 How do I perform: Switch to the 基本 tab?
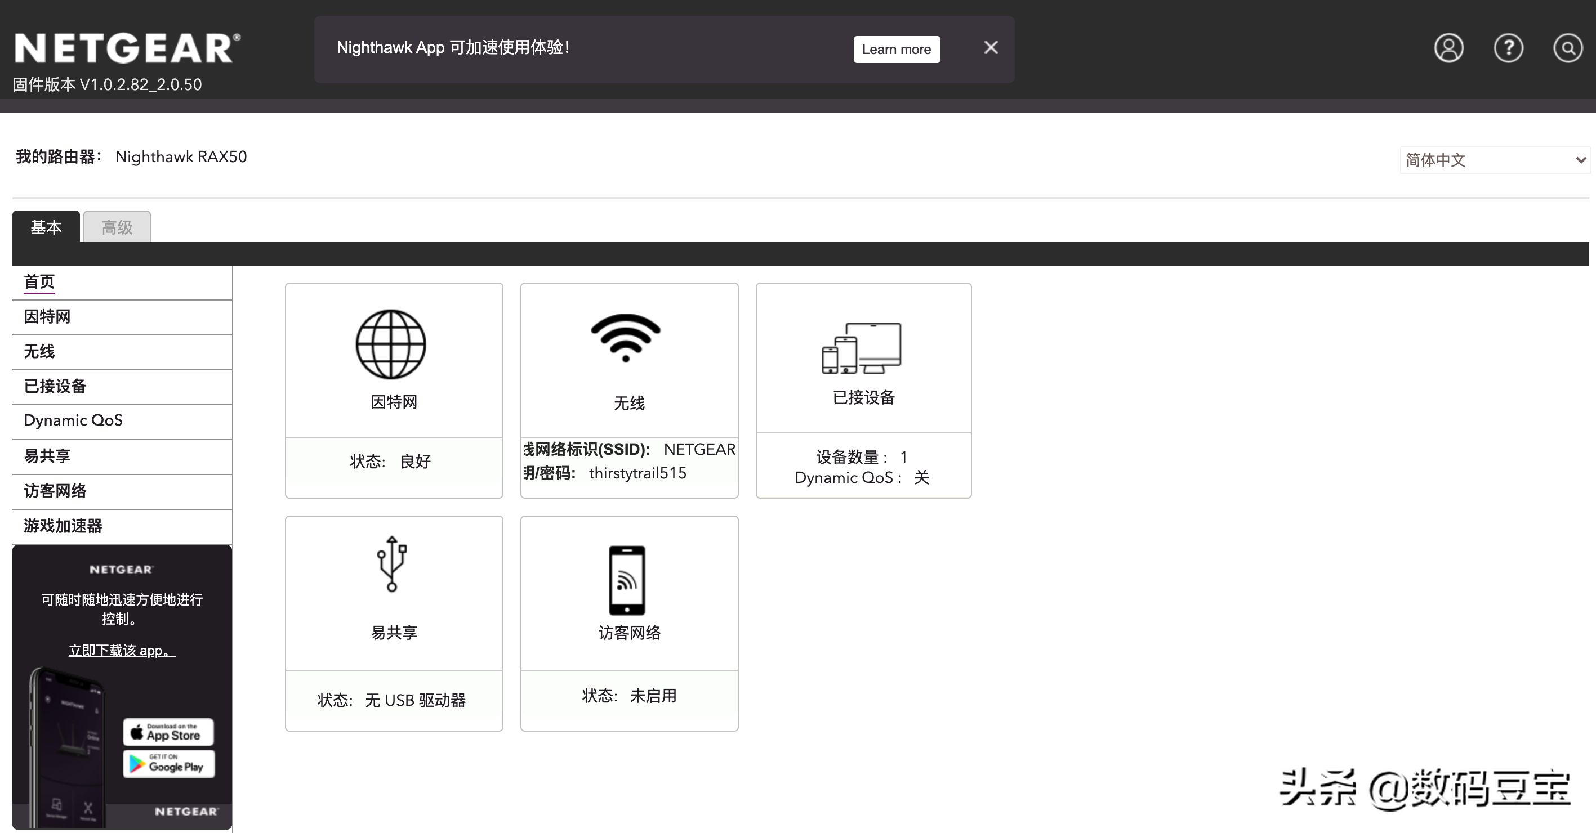click(x=46, y=227)
